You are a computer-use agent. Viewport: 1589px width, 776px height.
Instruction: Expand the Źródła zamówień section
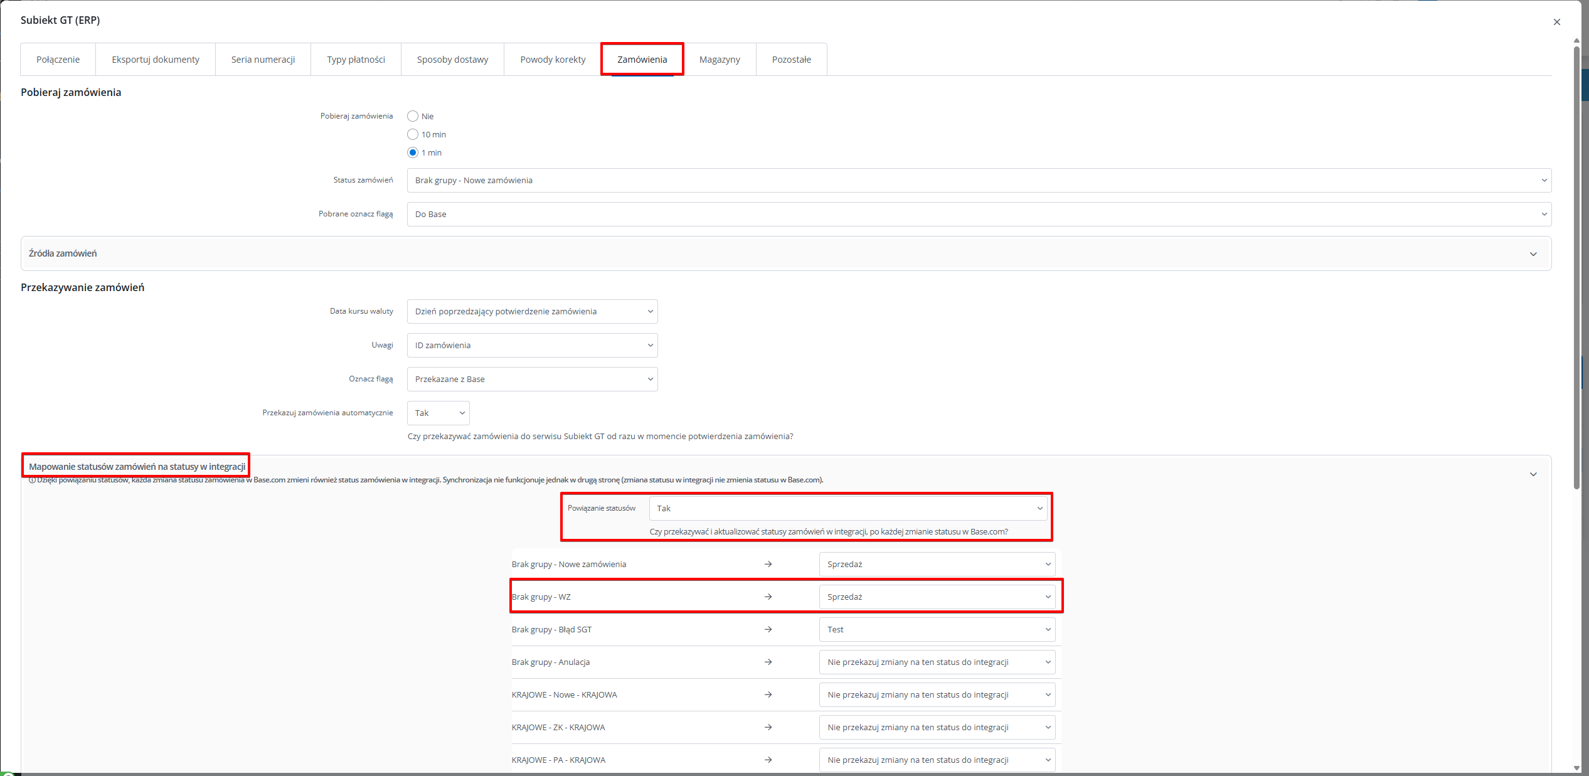pos(1533,254)
